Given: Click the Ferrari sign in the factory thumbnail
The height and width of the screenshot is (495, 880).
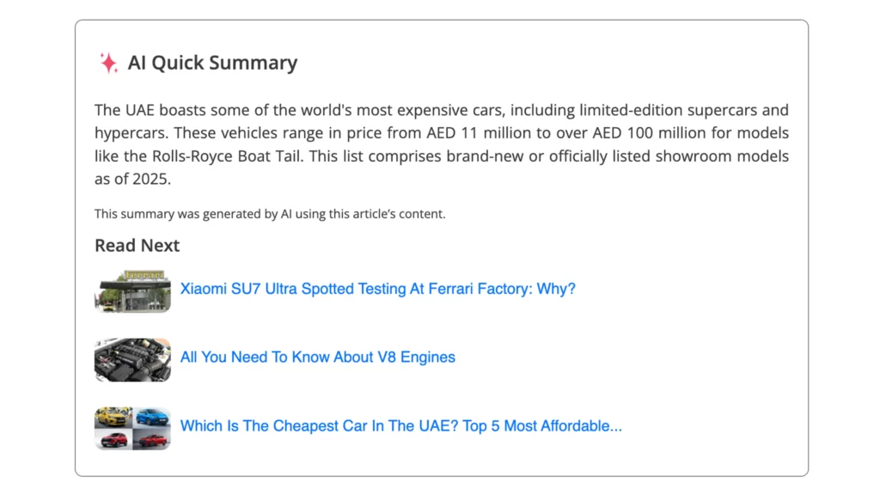Looking at the screenshot, I should [144, 275].
